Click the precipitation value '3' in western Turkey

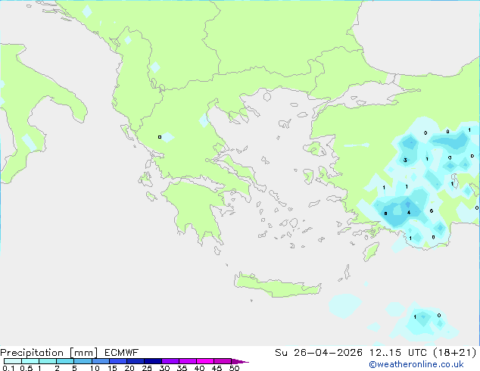click(x=405, y=160)
